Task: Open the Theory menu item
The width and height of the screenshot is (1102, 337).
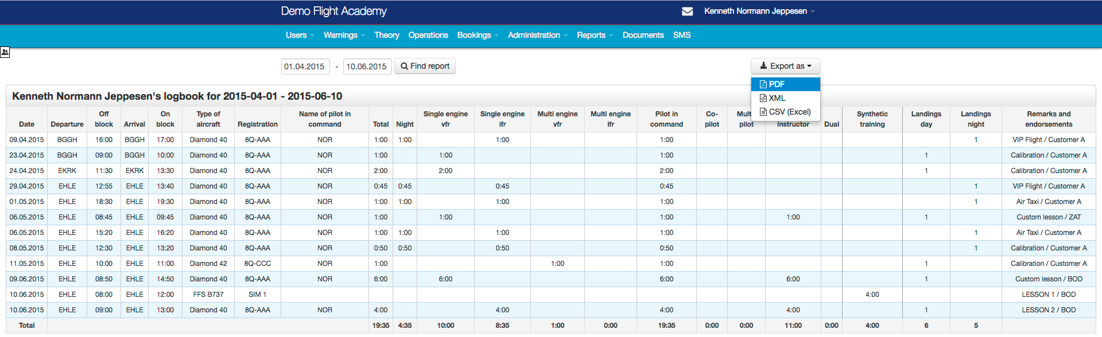Action: tap(387, 35)
